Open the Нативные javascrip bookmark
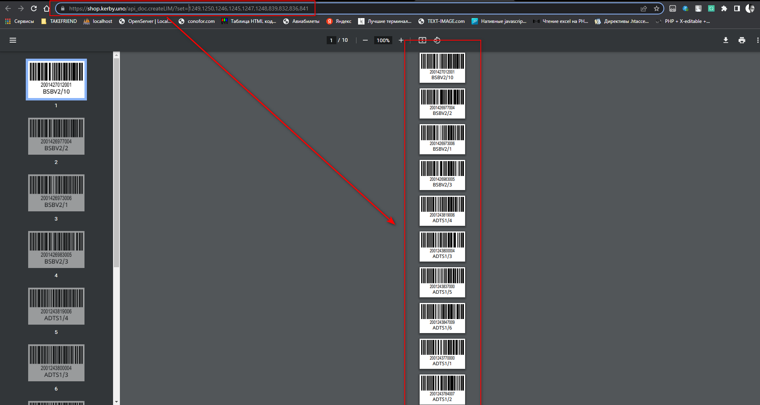 [x=499, y=21]
